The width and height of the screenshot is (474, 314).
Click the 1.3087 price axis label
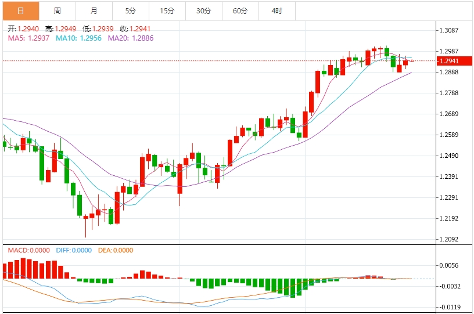(x=449, y=30)
